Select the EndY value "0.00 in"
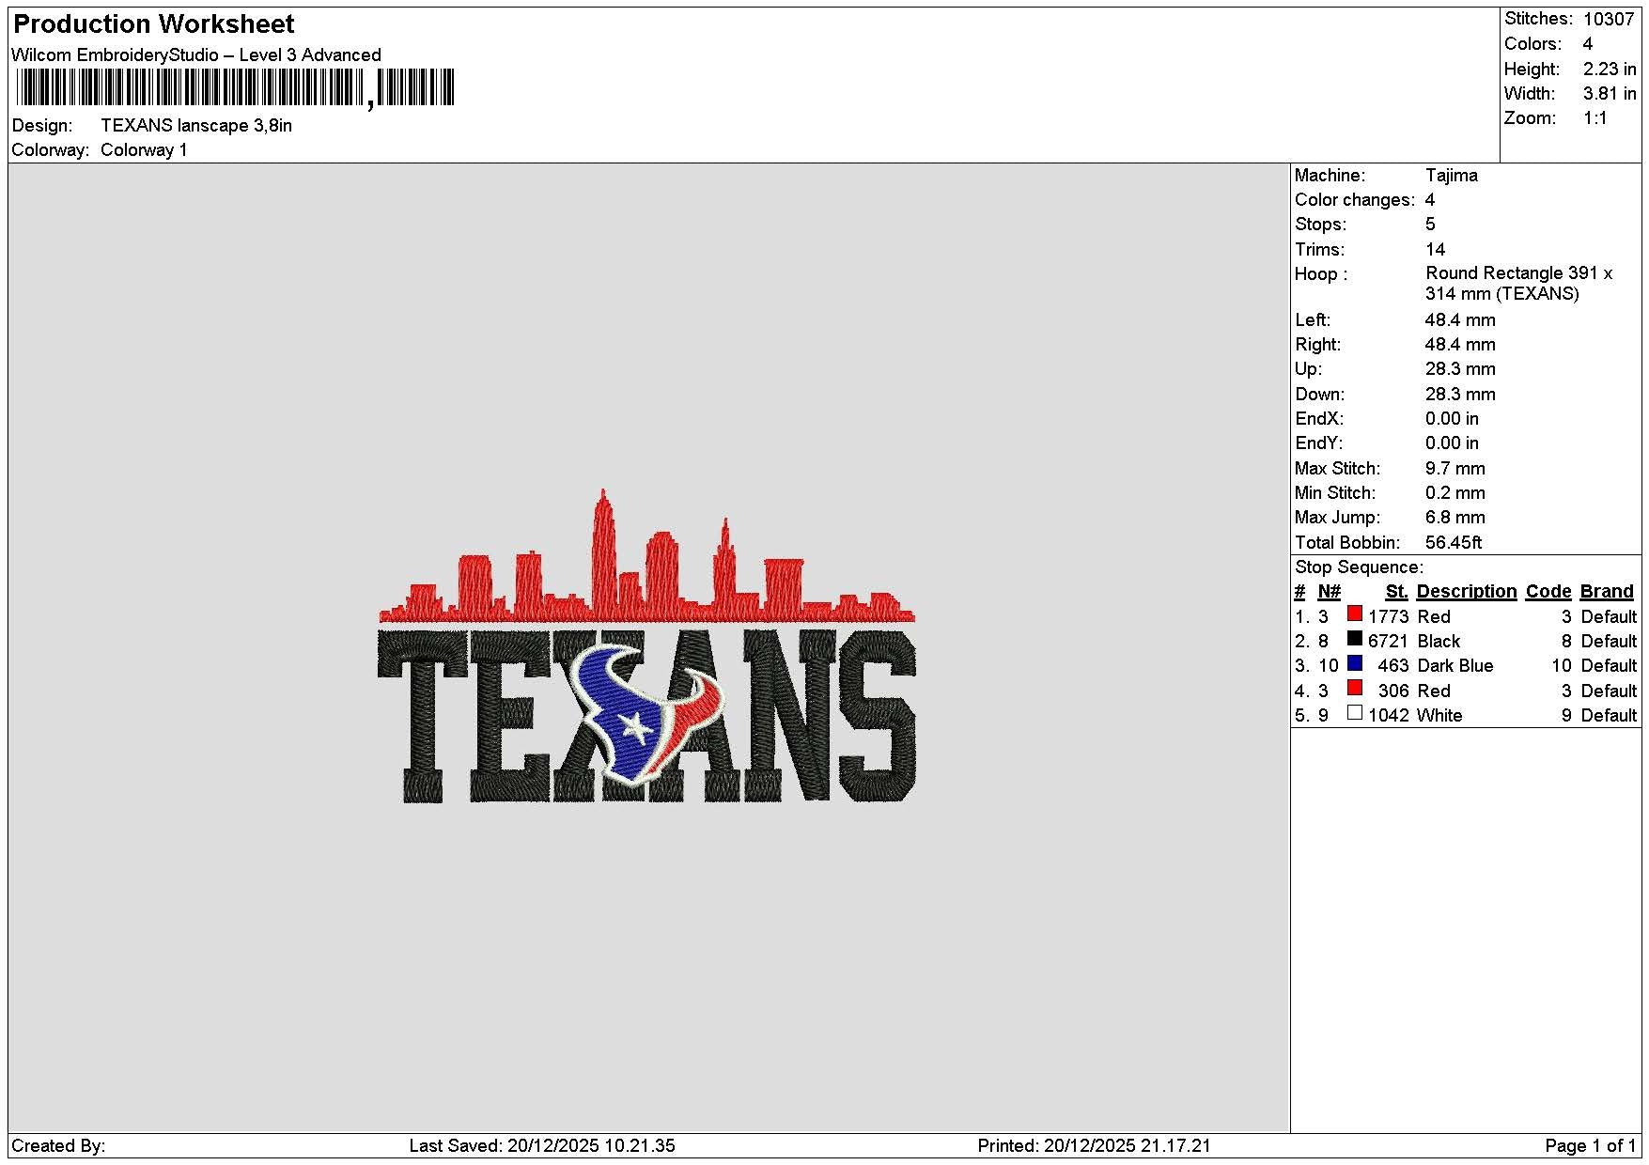Viewport: 1649px width, 1165px height. 1452,443
